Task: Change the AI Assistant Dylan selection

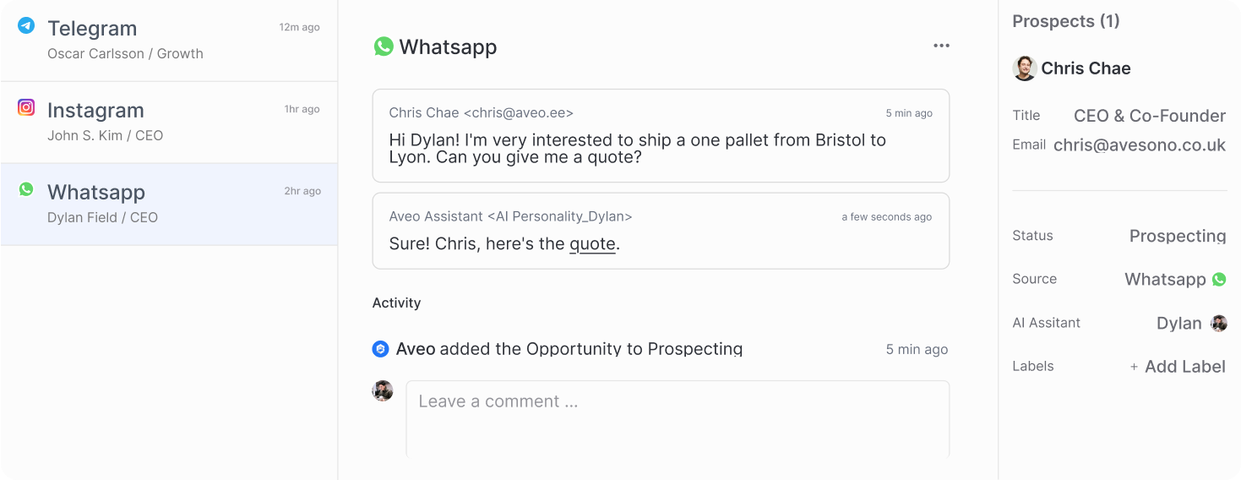Action: point(1179,323)
